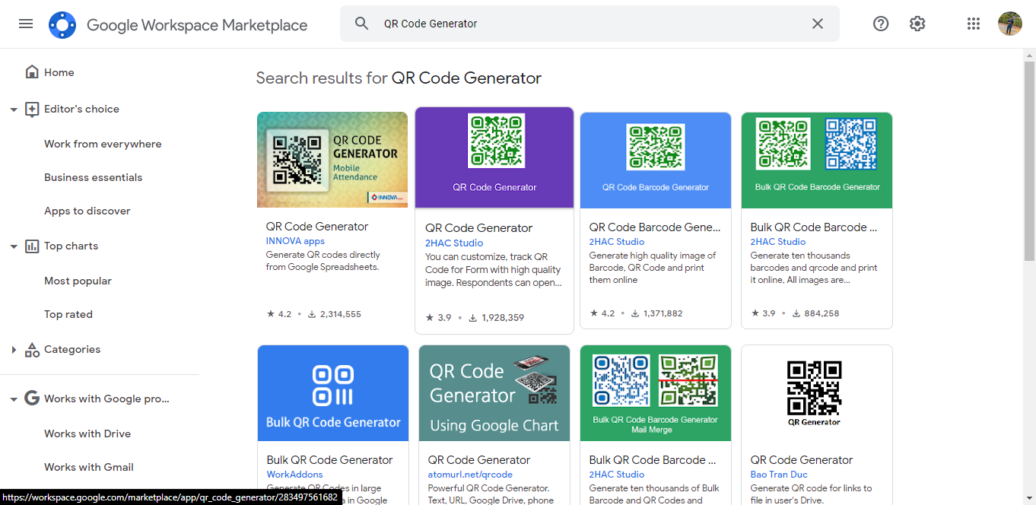Open green Bulk QR Code Barcode Generator thumbnail
This screenshot has width=1036, height=505.
pos(817,160)
